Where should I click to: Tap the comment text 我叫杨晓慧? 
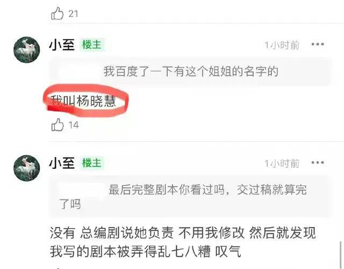(x=83, y=101)
